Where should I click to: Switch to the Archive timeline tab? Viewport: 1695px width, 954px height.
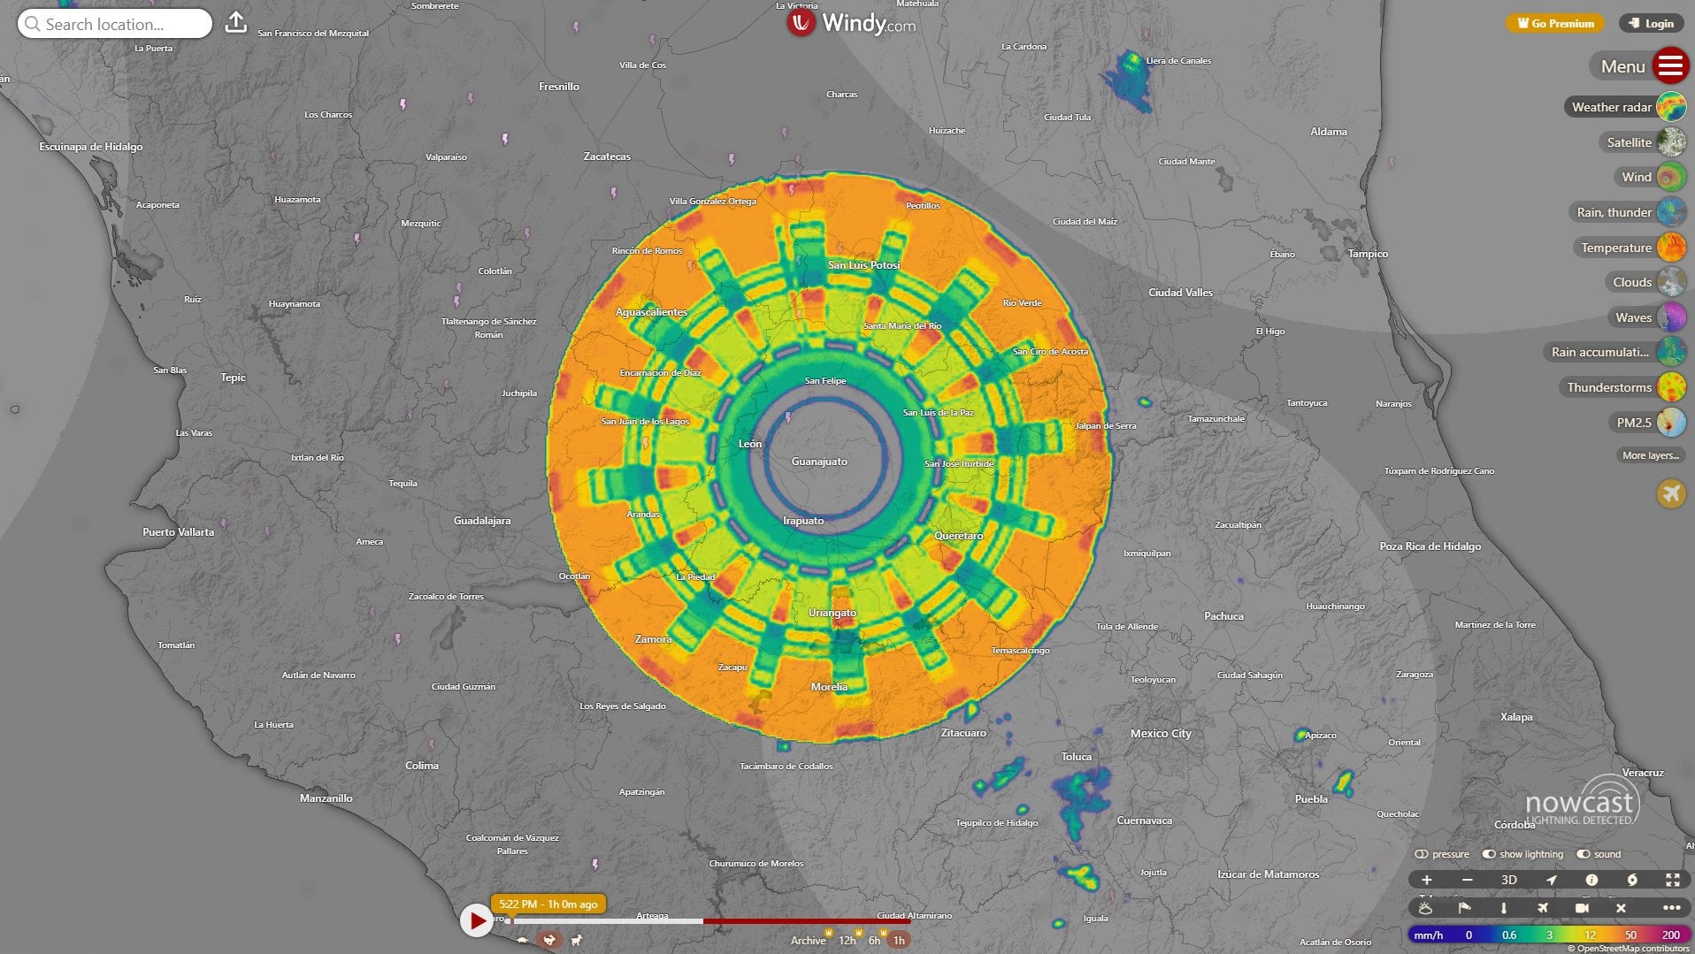coord(808,941)
